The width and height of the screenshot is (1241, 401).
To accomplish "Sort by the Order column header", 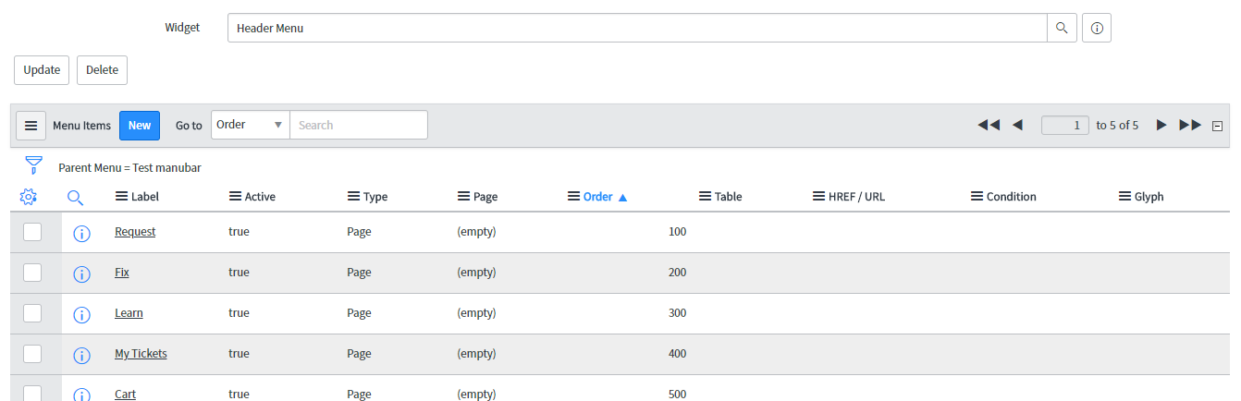I will pyautogui.click(x=598, y=196).
